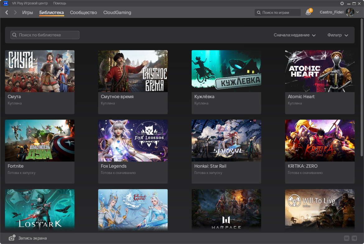Viewport: 364px width, 244px height.
Task: Open the Помощь menu
Action: (60, 3)
